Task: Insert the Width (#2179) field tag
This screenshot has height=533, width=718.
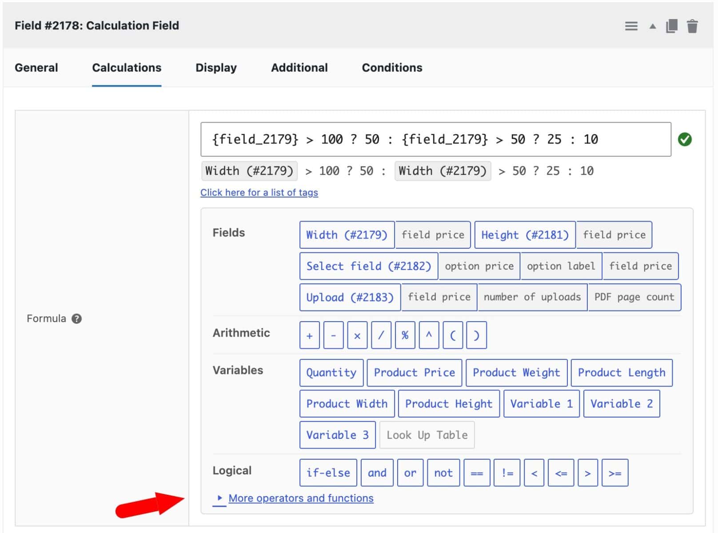Action: (x=347, y=235)
